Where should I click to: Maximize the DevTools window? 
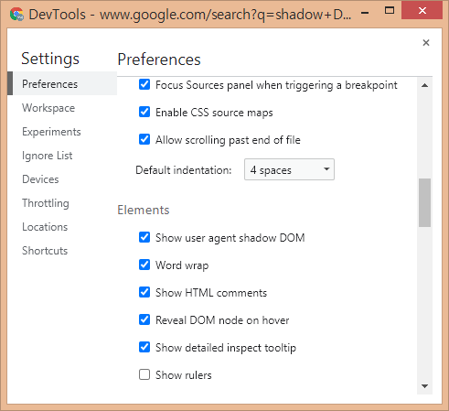(x=390, y=11)
